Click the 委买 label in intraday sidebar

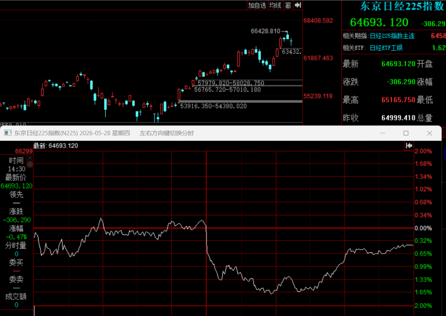click(x=16, y=262)
